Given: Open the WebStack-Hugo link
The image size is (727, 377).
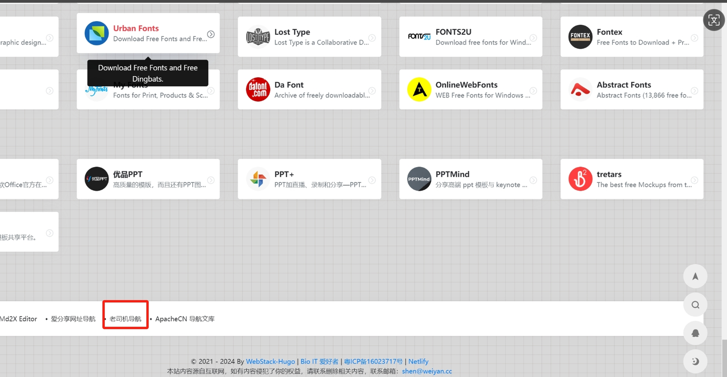Looking at the screenshot, I should [271, 361].
